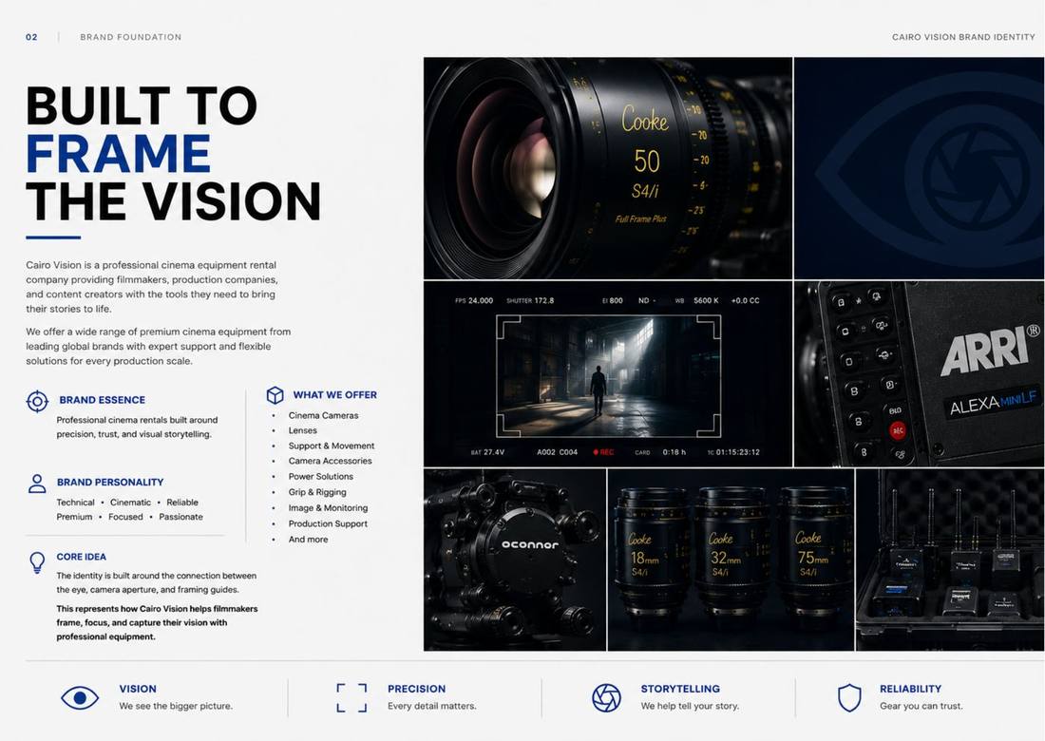The image size is (1045, 741).
Task: Click the CARD 0:18 h readout
Action: point(660,452)
